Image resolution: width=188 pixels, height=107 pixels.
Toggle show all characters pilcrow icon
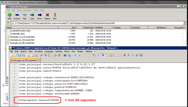(x=98, y=55)
